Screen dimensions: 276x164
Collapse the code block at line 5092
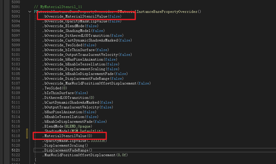point(30,12)
